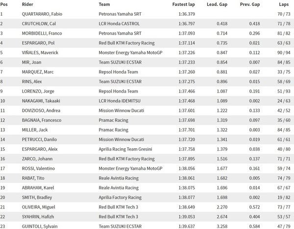The image size is (294, 229).
Task: Click the Team column header
Action: [x=104, y=4]
